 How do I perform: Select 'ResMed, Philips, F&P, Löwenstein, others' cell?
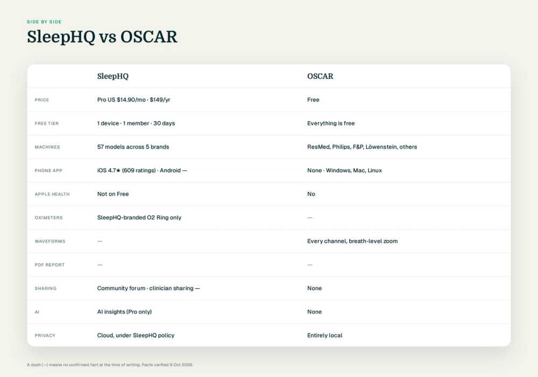coord(362,147)
